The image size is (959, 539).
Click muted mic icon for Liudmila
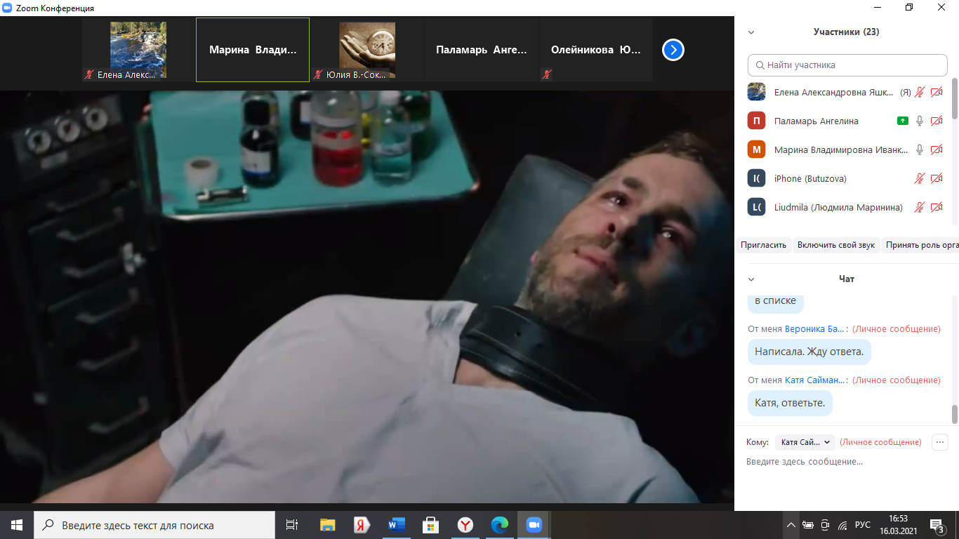920,207
